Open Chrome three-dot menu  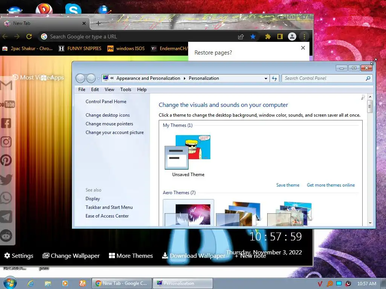(304, 37)
